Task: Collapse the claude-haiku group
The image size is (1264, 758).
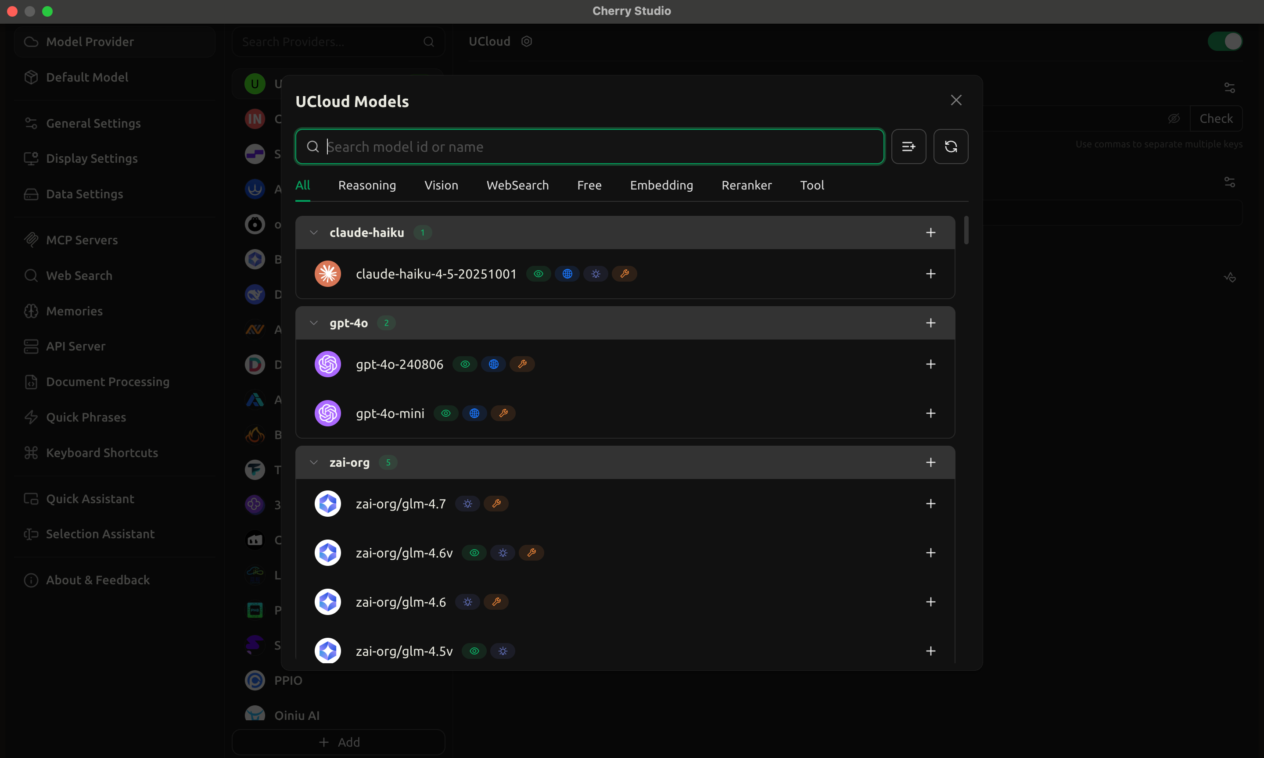Action: tap(314, 232)
